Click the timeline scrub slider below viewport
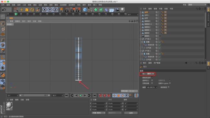 click(35, 95)
